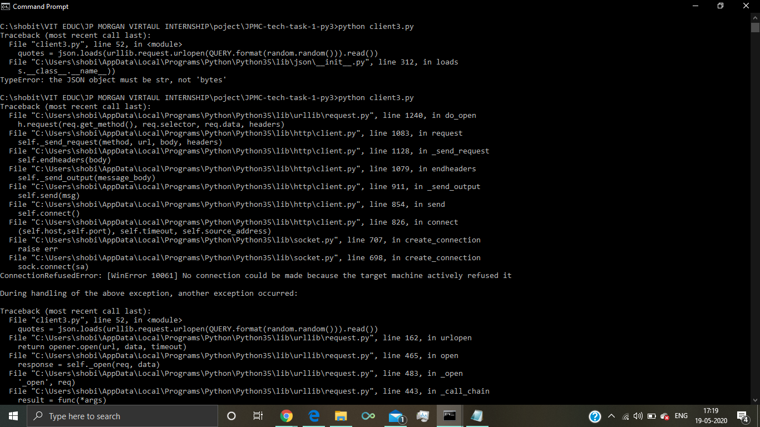Open the Command Prompt title bar system icon
Image resolution: width=760 pixels, height=427 pixels.
6,6
